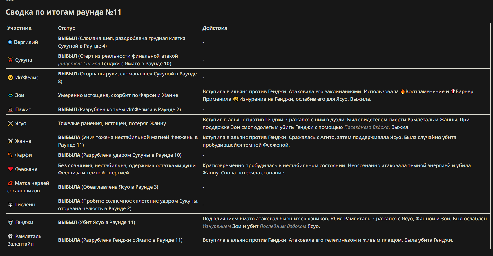This screenshot has height=256, width=493.
Task: Click the demon icon beside Сукуна
Action: (x=10, y=60)
